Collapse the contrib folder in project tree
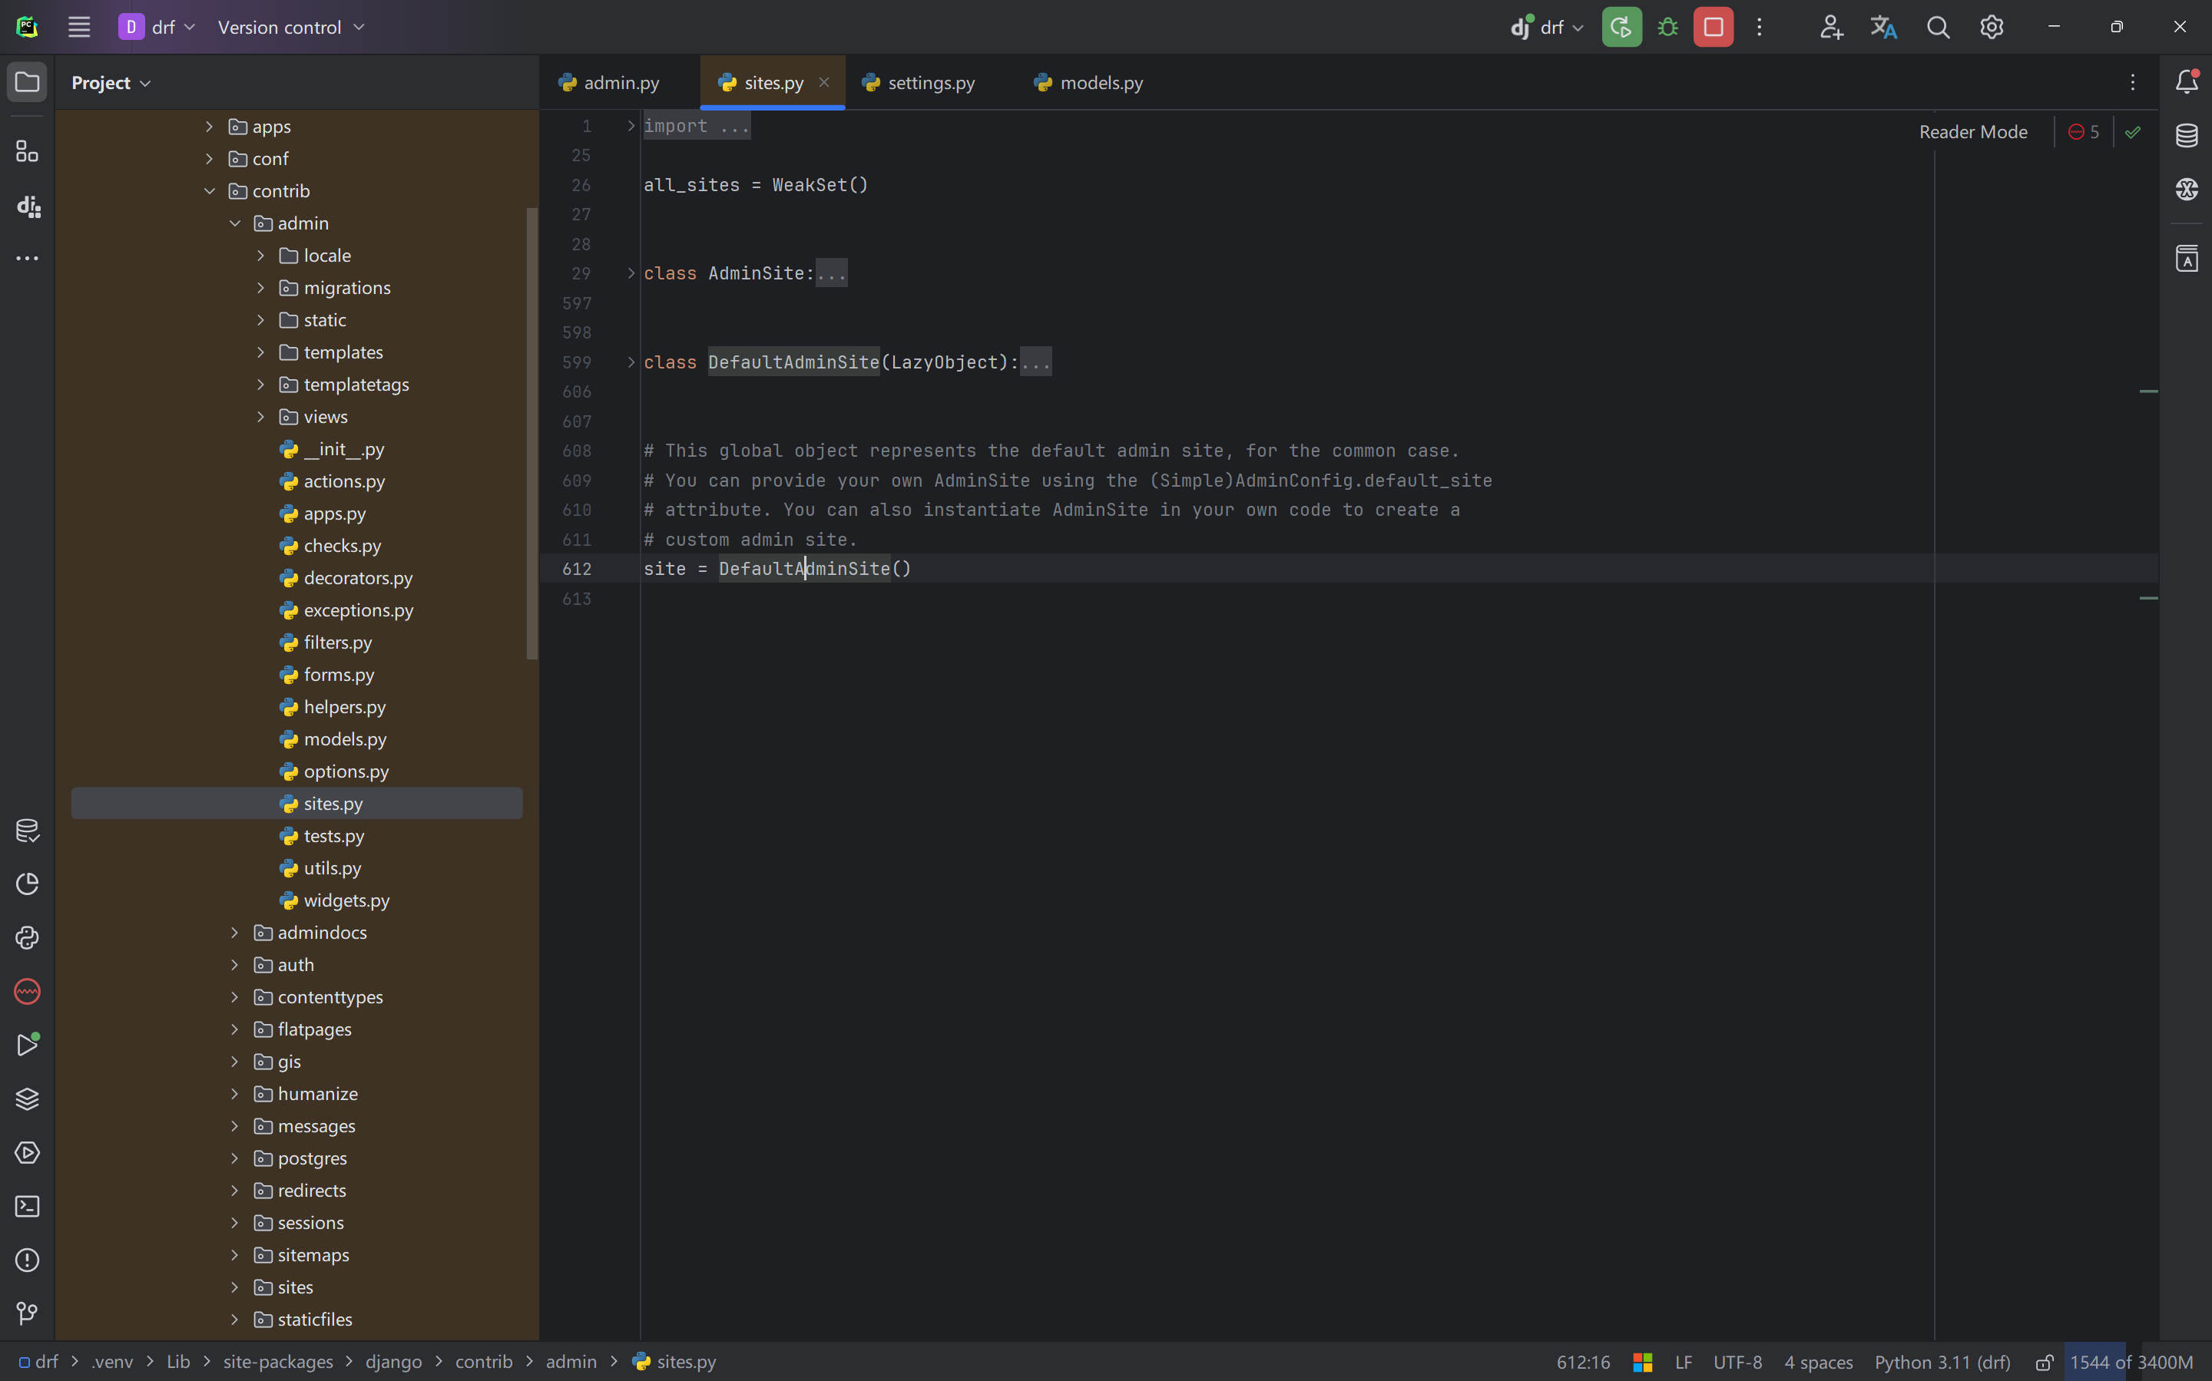 click(x=209, y=191)
